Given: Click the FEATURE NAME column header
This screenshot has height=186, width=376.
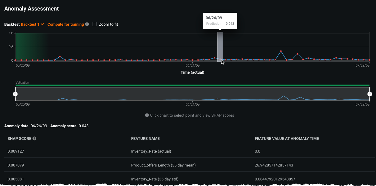Looking at the screenshot, I should pos(145,138).
